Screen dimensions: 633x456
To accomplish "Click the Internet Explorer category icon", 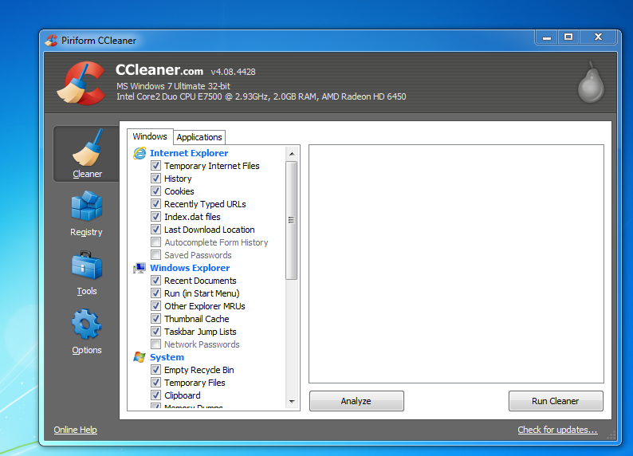I will pyautogui.click(x=140, y=153).
